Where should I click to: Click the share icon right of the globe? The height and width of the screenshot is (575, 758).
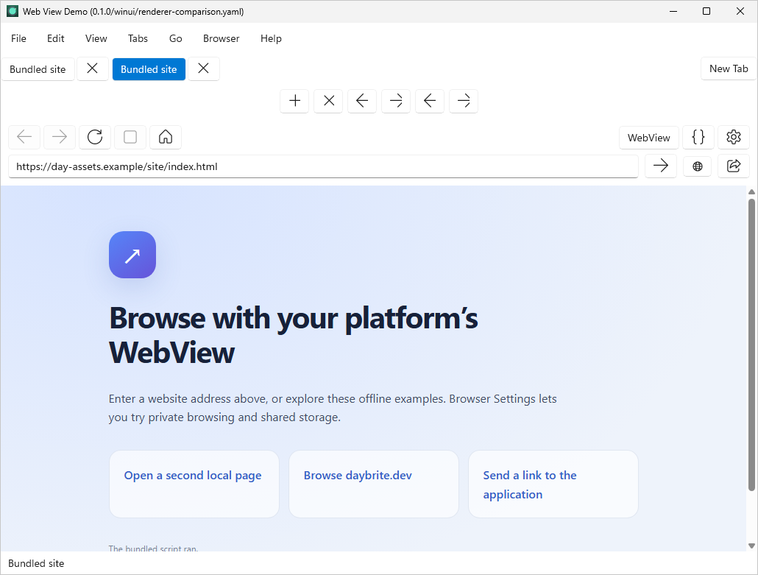click(x=733, y=166)
